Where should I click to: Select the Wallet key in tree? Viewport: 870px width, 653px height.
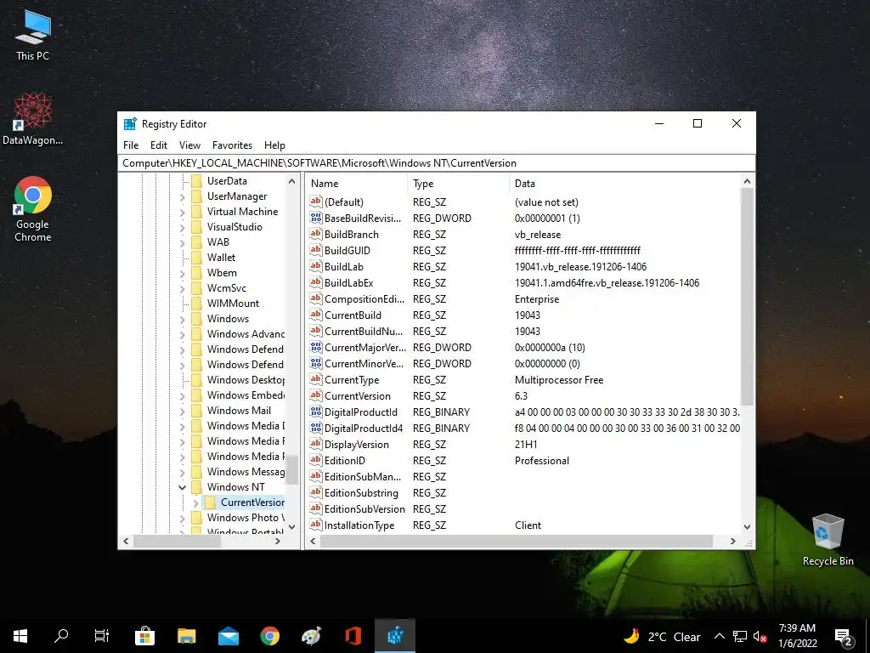[221, 258]
